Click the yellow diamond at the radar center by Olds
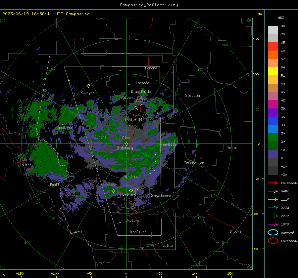 point(126,144)
